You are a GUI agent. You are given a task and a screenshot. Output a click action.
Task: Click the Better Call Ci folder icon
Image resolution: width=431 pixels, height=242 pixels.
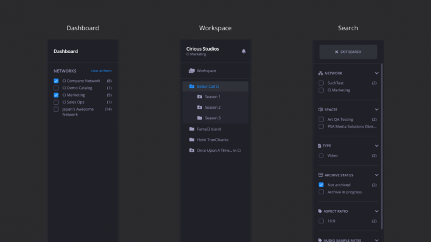click(x=192, y=86)
